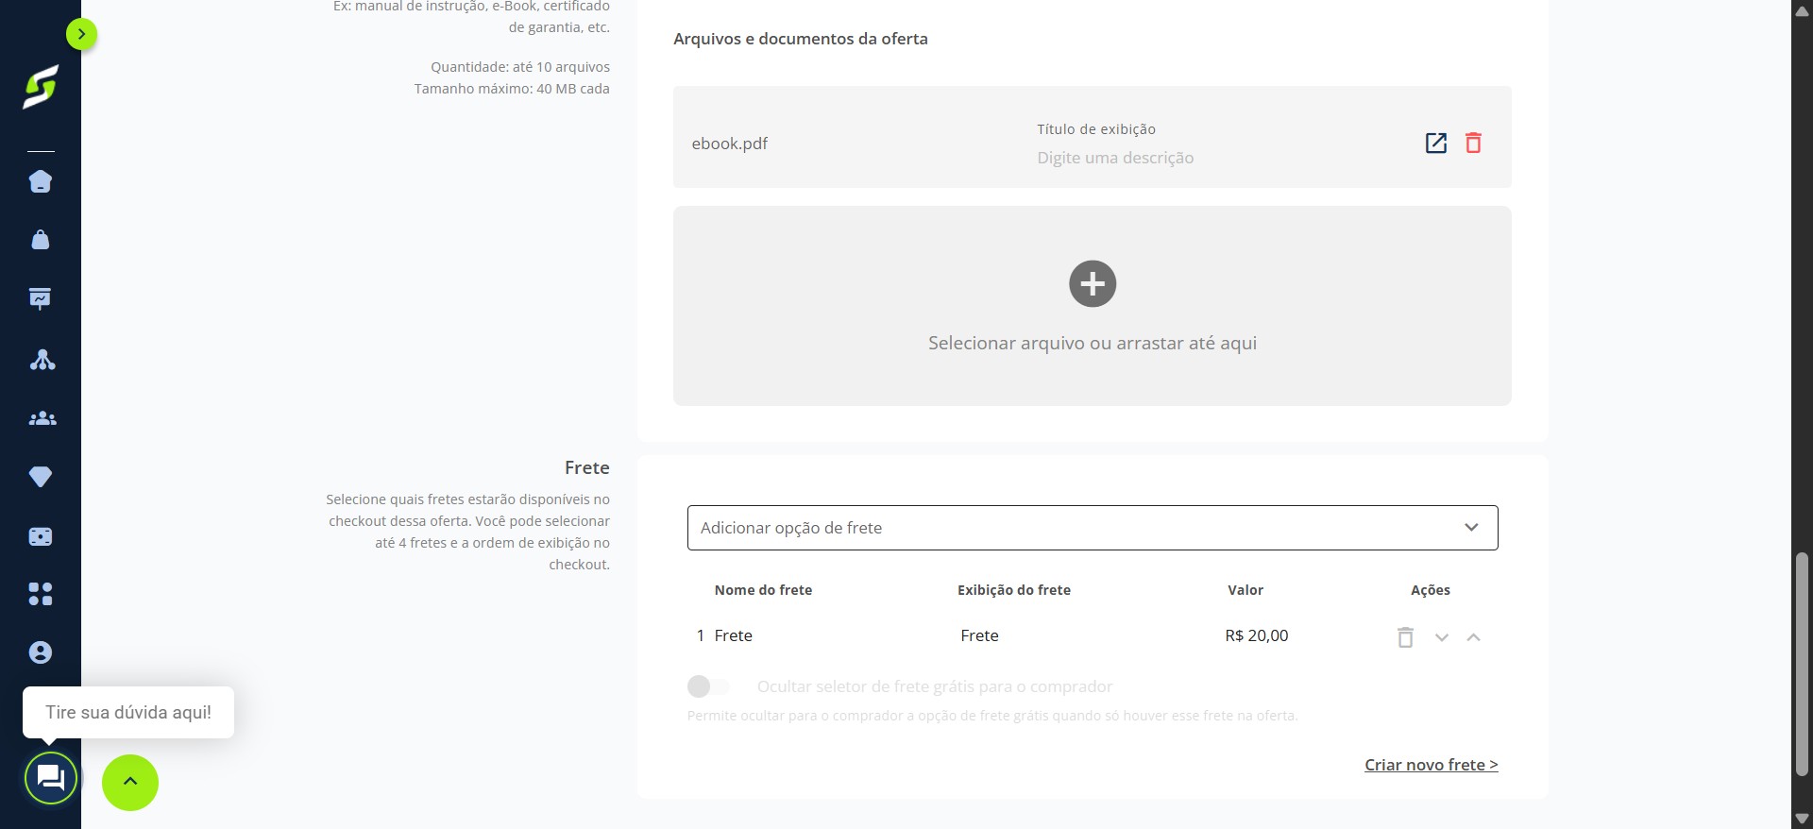Open the presentation chart icon in sidebar
The image size is (1813, 829).
pyautogui.click(x=41, y=299)
